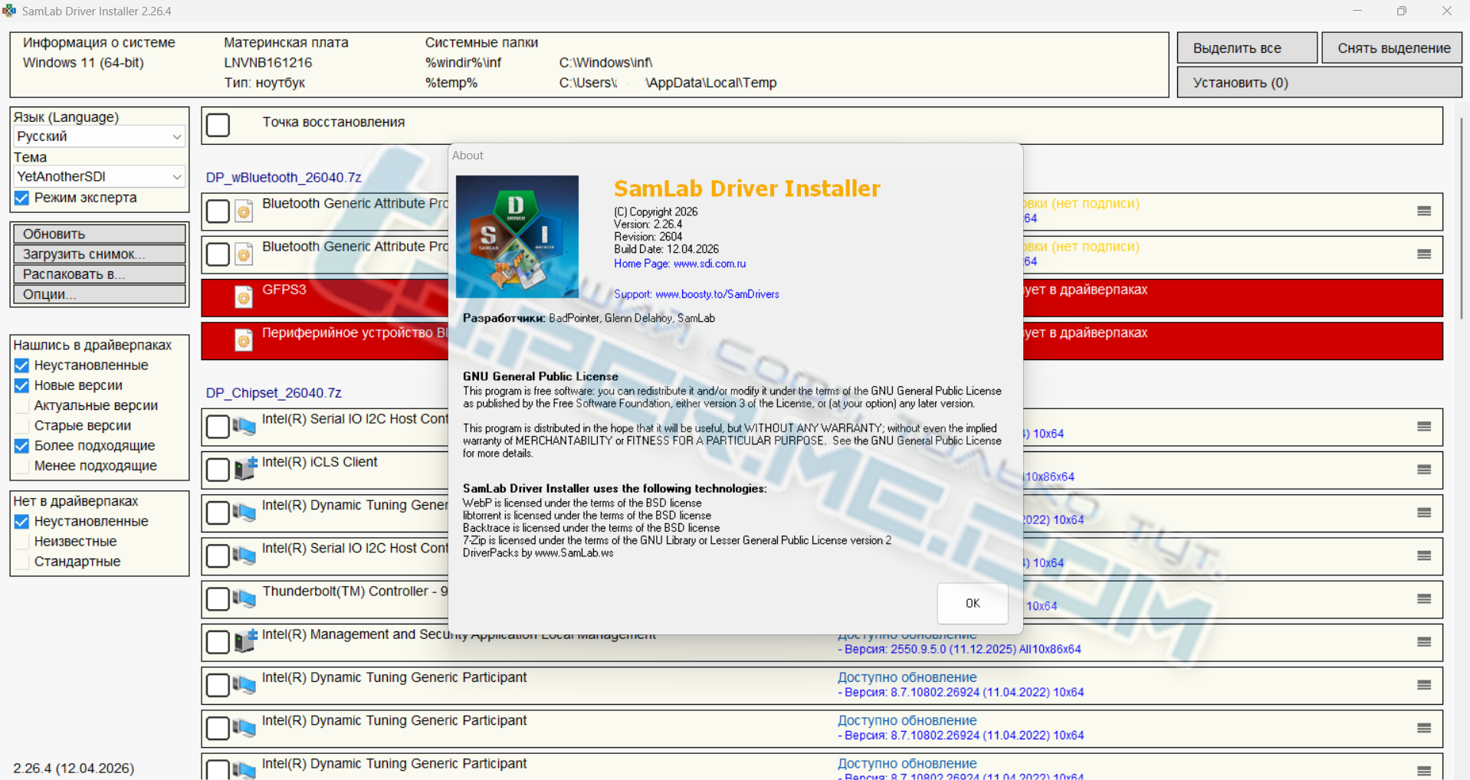The image size is (1470, 780).
Task: Click the Выделить все button
Action: tap(1247, 48)
